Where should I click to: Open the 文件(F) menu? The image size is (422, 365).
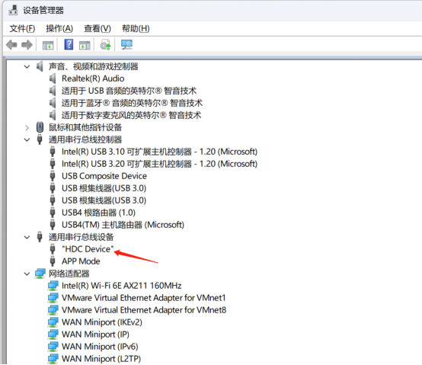tap(22, 28)
